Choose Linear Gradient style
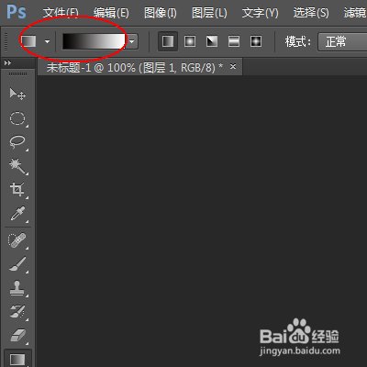This screenshot has height=367, width=367. 168,41
